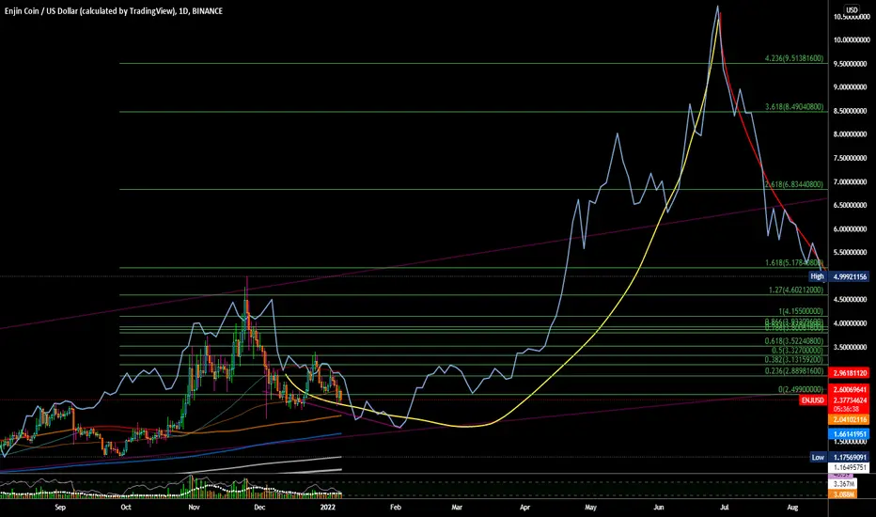Click 7.50000000 on the price axis

click(851, 158)
